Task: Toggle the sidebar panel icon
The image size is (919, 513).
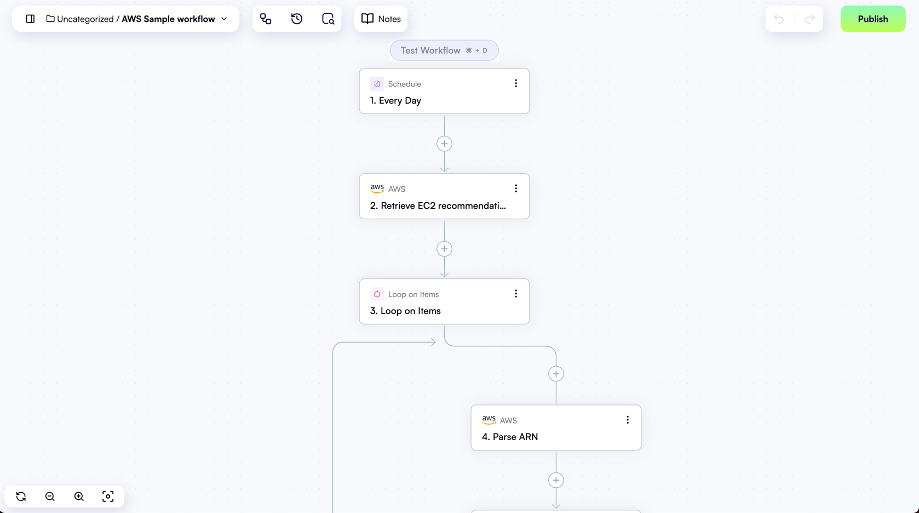Action: click(x=30, y=19)
